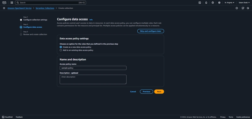Viewport: 252px width, 119px height.
Task: Click the Create collection breadcrumb text
Action: click(x=66, y=8)
